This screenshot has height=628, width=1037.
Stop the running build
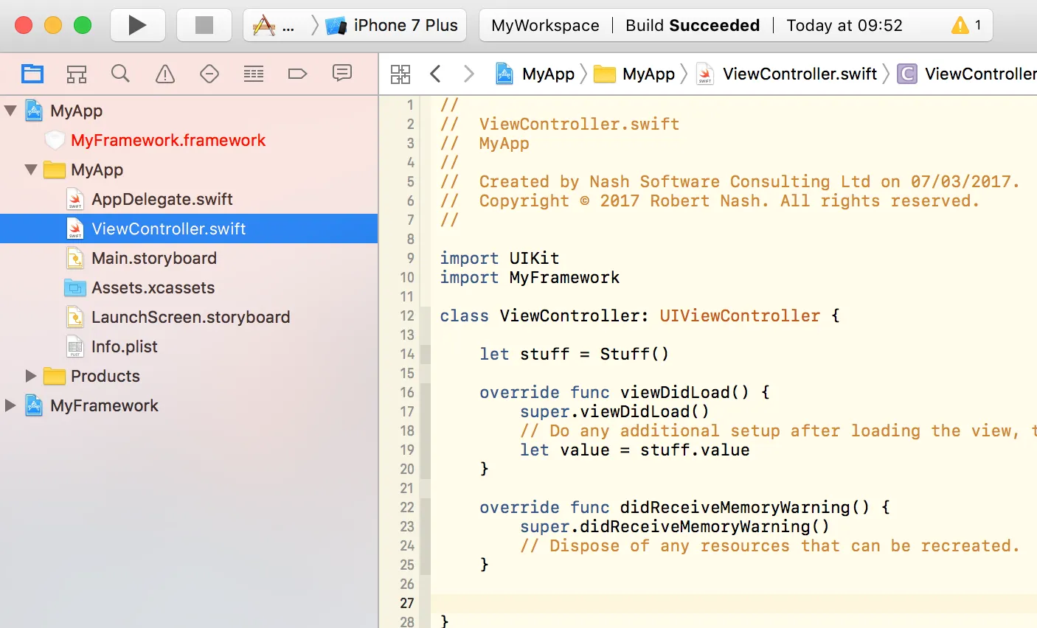[204, 25]
